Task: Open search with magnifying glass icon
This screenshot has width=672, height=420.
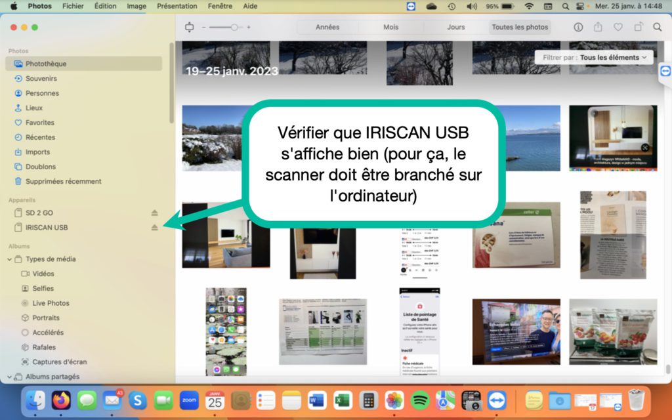Action: click(657, 27)
